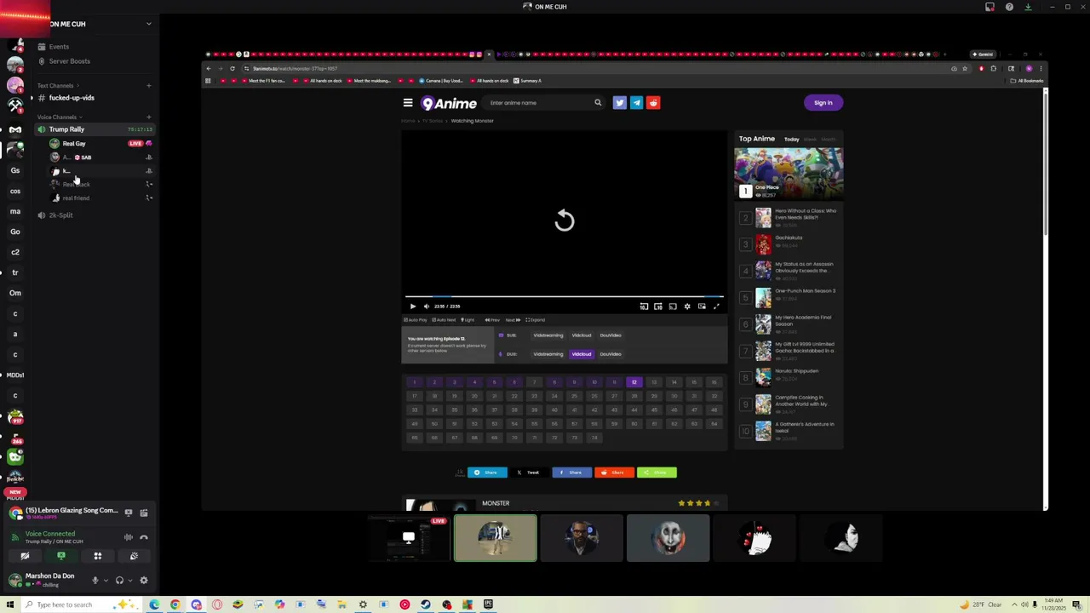Choose SUB Vidstreaming server

point(548,335)
